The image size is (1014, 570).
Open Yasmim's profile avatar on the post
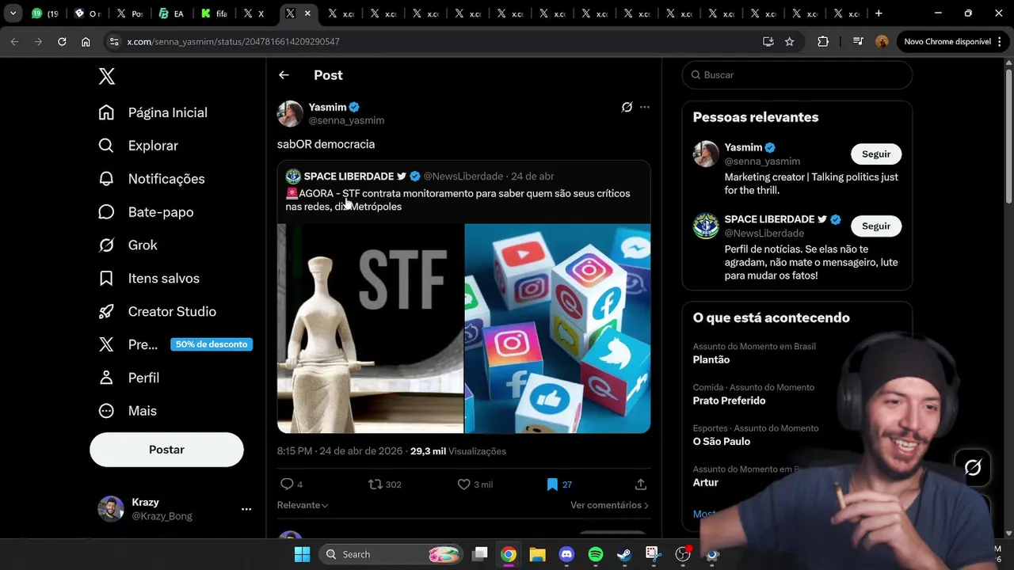click(290, 113)
